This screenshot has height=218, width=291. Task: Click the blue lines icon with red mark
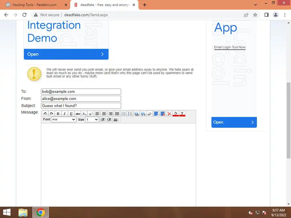(x=163, y=114)
